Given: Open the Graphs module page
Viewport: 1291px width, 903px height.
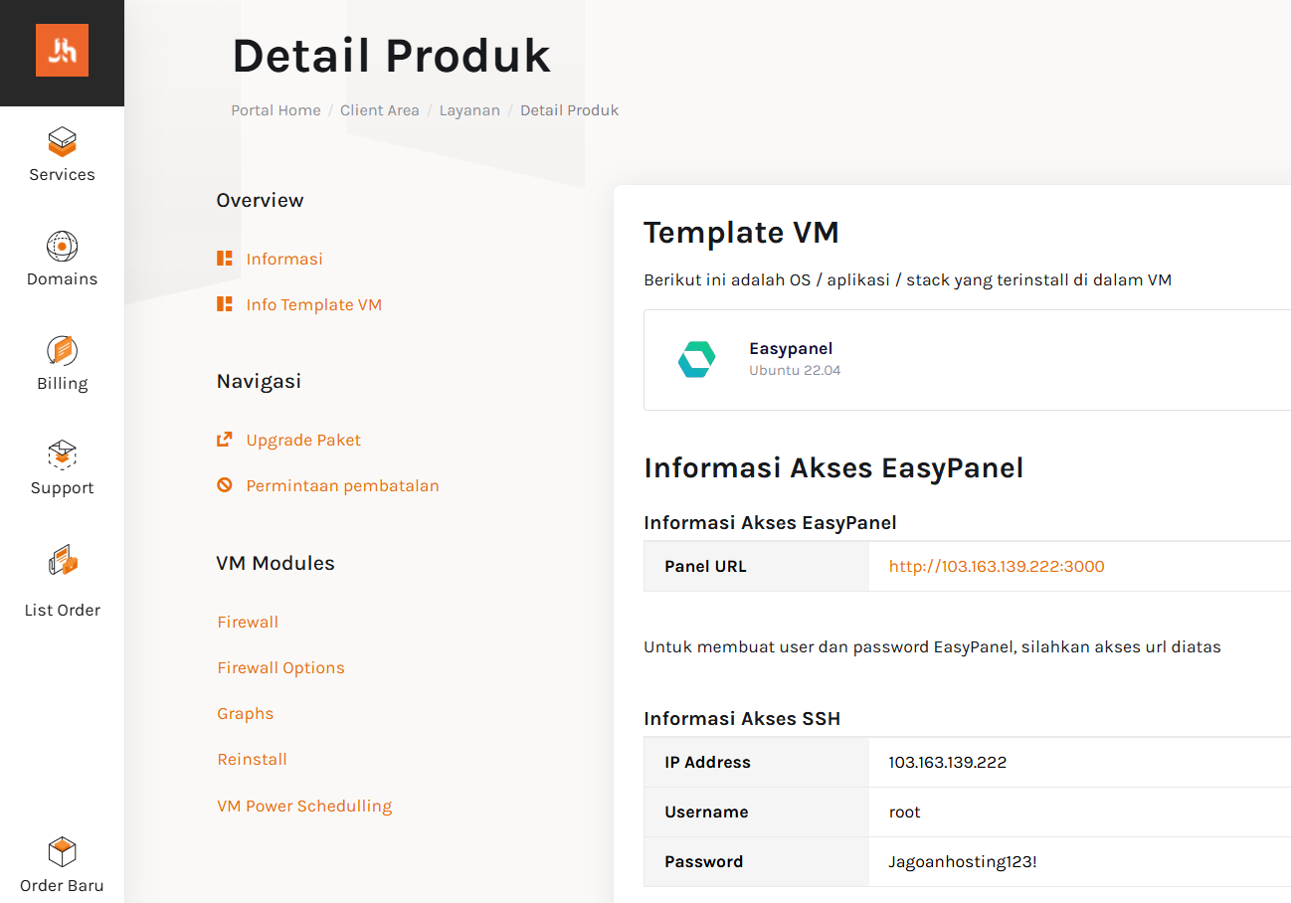Looking at the screenshot, I should (x=245, y=713).
